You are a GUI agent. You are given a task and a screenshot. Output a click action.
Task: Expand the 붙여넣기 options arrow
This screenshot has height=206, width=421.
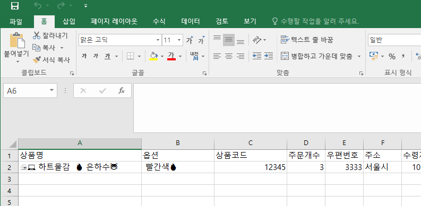pos(18,61)
